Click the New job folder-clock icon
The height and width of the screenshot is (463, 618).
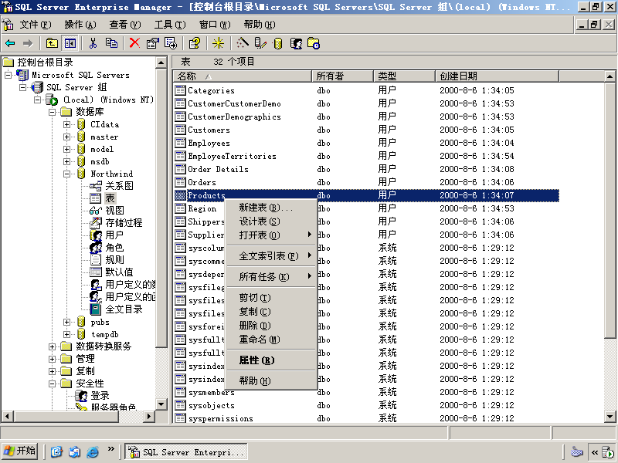click(x=314, y=43)
